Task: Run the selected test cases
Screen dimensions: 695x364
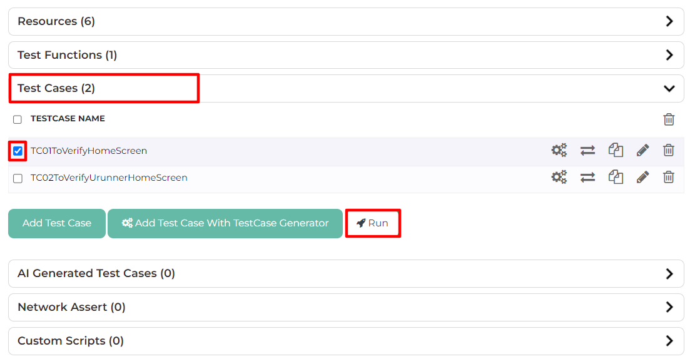Action: pos(373,223)
